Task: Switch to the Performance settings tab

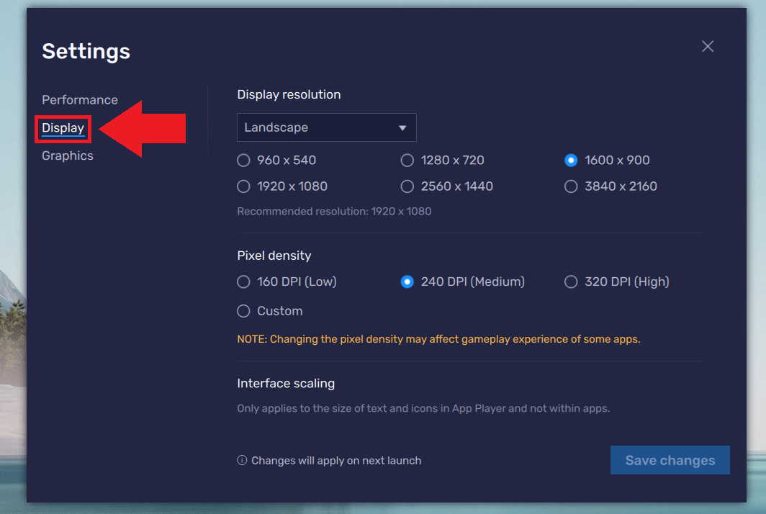Action: [79, 99]
